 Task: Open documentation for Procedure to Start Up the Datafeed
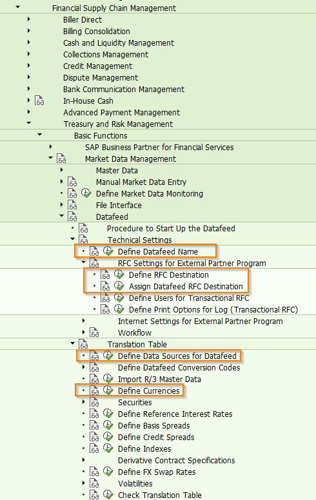coord(83,229)
